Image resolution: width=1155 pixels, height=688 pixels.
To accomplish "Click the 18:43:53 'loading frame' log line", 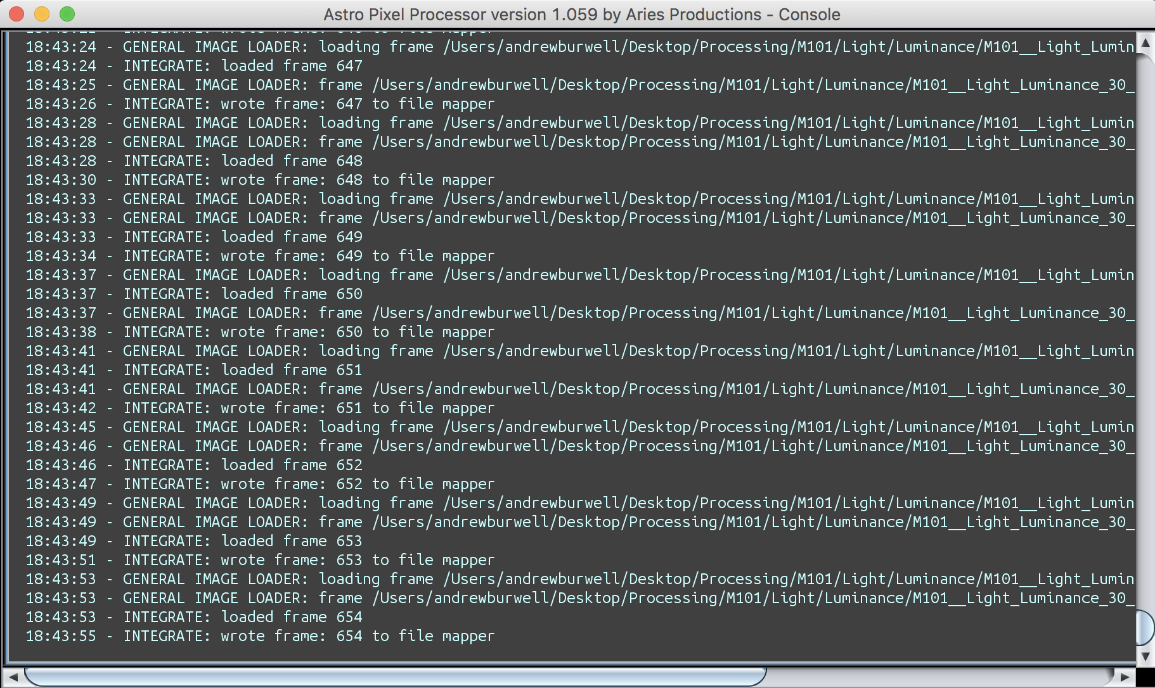I will pos(571,579).
